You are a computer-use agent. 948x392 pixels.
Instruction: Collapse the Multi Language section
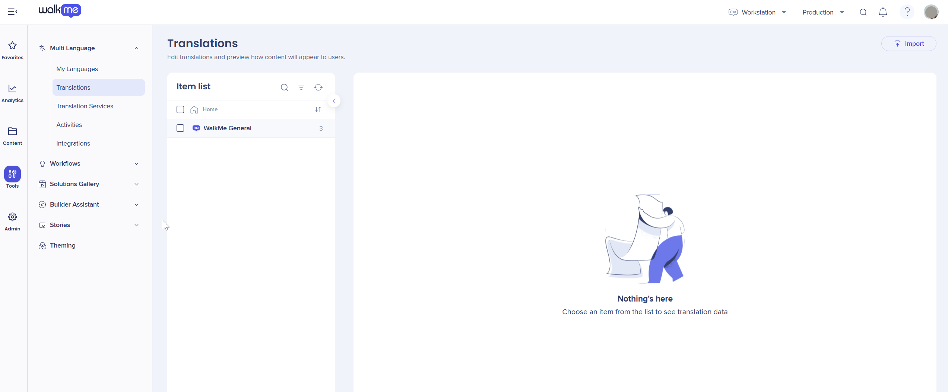[x=136, y=48]
